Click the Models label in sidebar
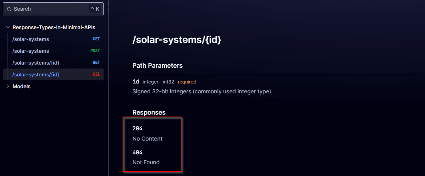 (x=21, y=86)
